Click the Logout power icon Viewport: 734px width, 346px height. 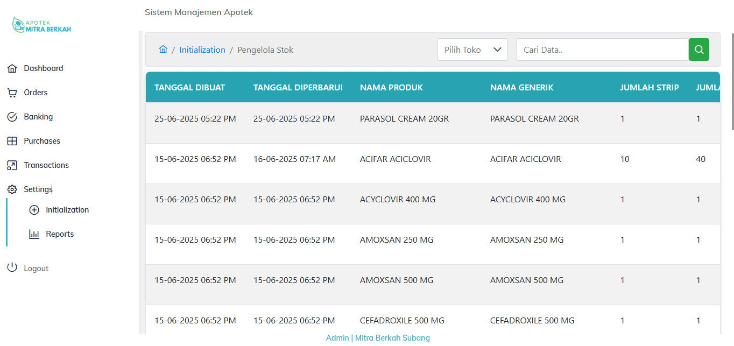coord(12,268)
